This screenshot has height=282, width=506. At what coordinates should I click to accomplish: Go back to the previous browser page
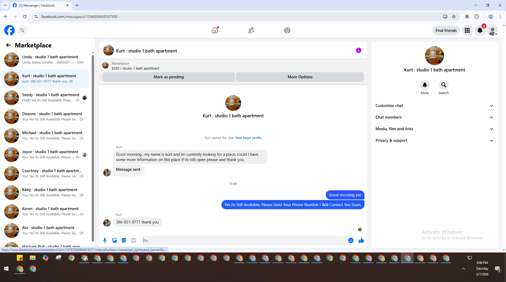tap(6, 17)
